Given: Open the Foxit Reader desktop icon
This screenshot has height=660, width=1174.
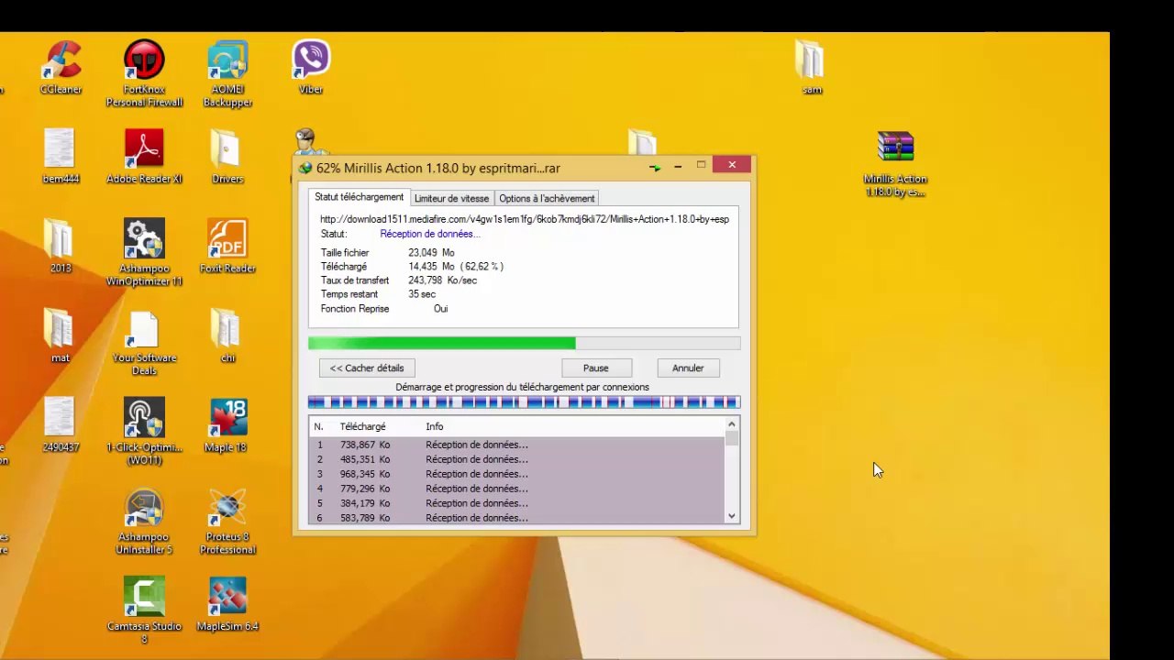Looking at the screenshot, I should (x=227, y=246).
